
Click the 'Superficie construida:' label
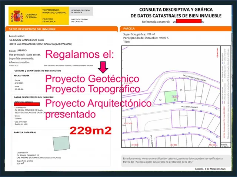click(x=21, y=58)
